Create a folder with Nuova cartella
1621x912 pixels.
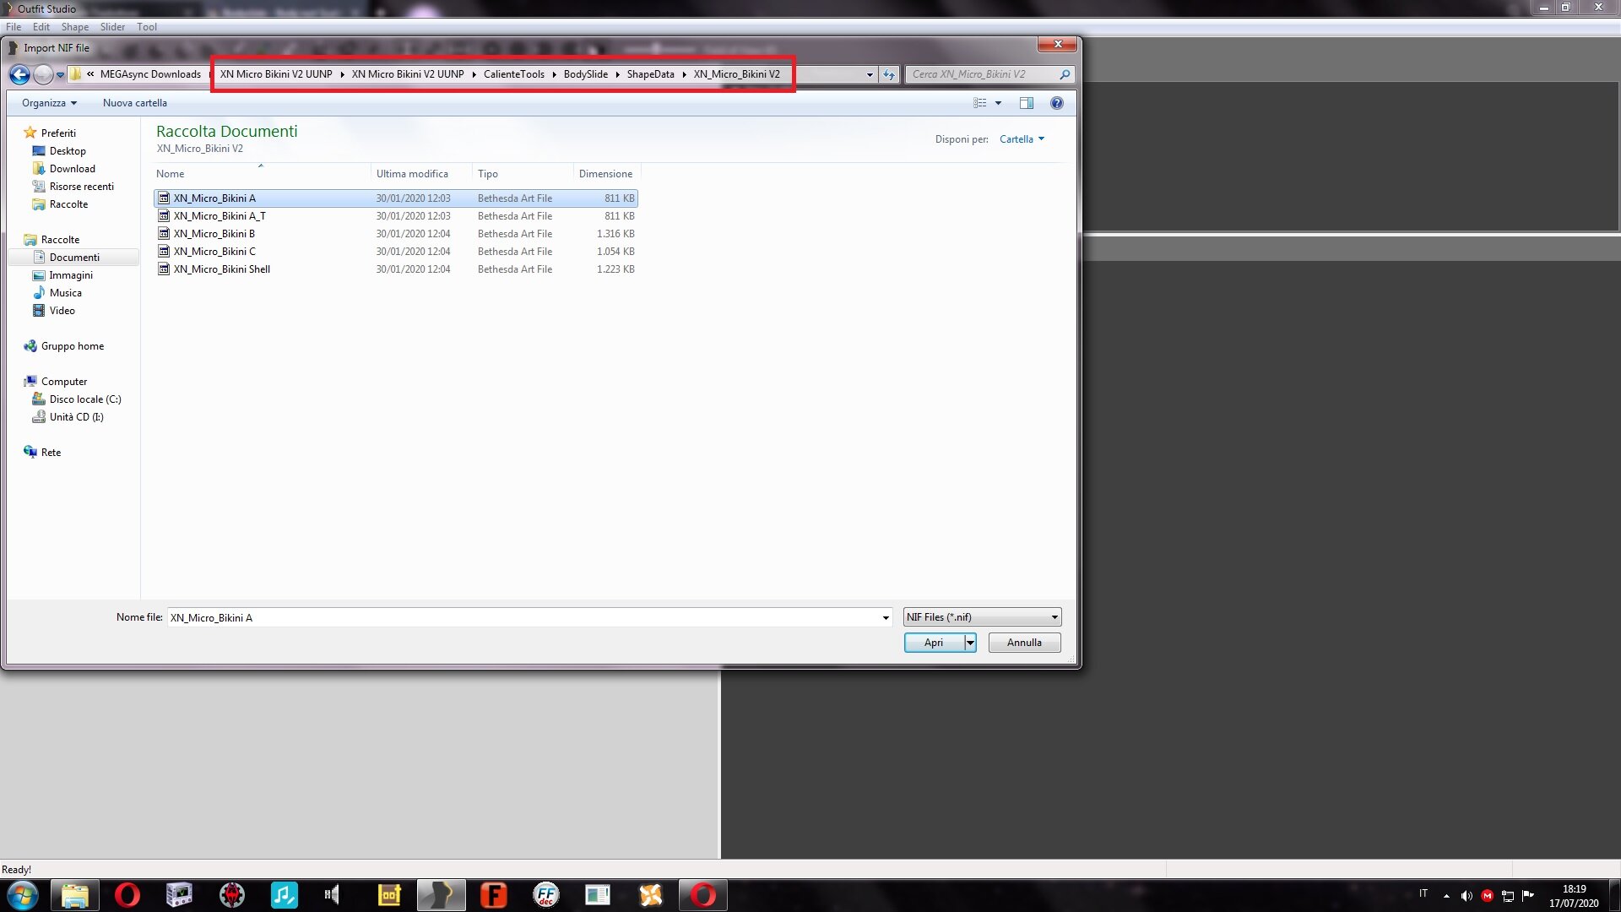pos(135,103)
